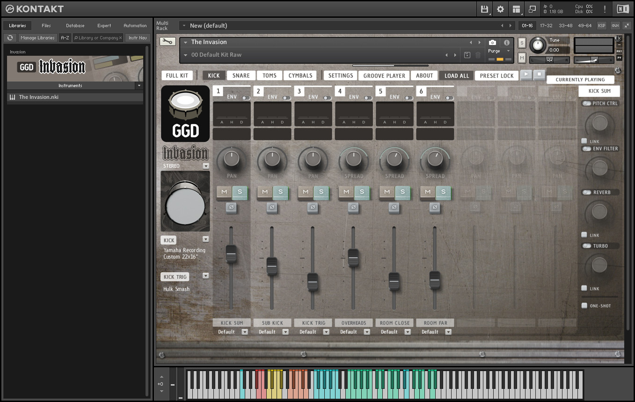
Task: Switch to the Files tab
Action: pos(46,25)
